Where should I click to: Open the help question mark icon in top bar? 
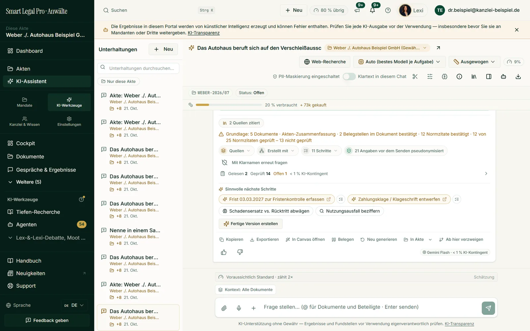click(x=388, y=10)
